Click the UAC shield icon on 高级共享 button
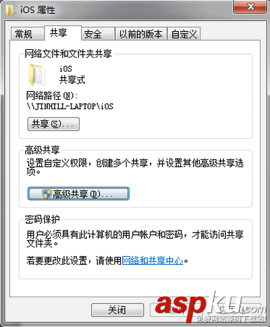 pyautogui.click(x=47, y=194)
